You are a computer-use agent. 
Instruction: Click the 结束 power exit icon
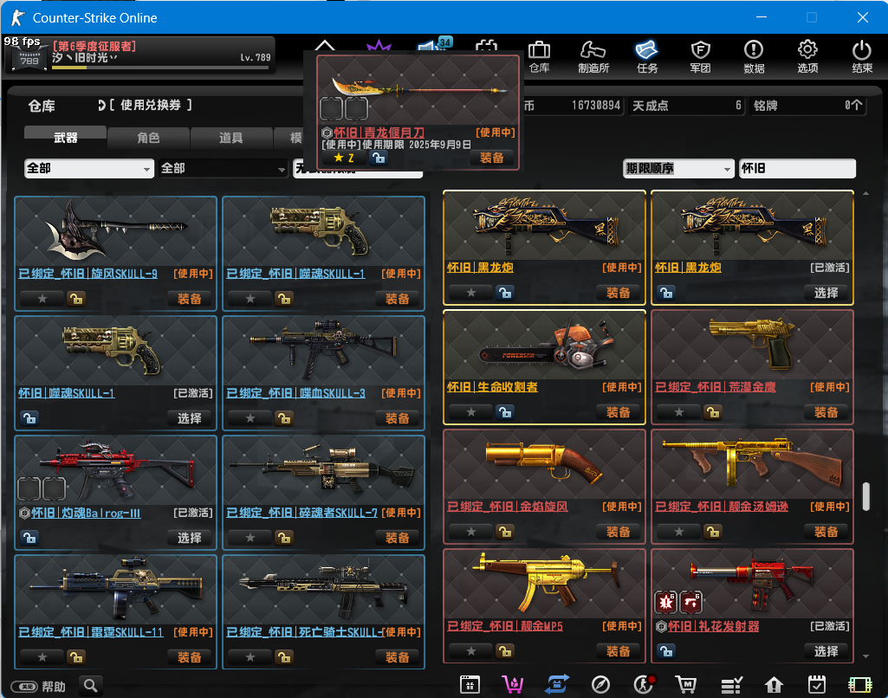pyautogui.click(x=861, y=56)
